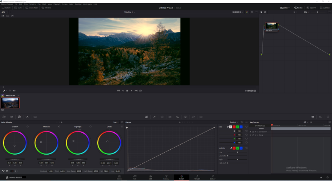Expand the Corrector 1 keyframe track
This screenshot has height=181, width=332.
click(x=257, y=132)
